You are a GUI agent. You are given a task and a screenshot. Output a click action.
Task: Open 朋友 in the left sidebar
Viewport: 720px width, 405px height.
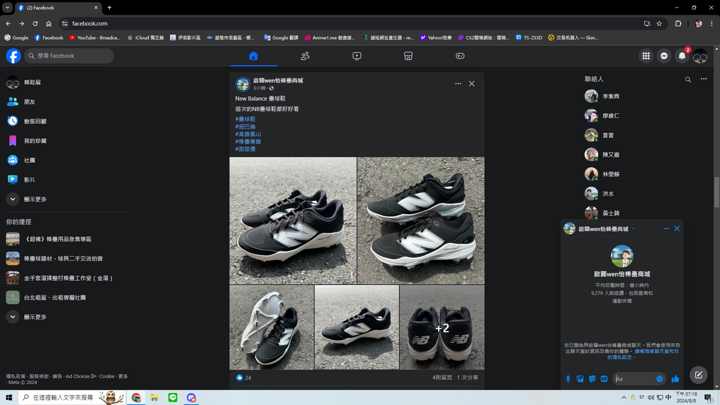(67, 102)
